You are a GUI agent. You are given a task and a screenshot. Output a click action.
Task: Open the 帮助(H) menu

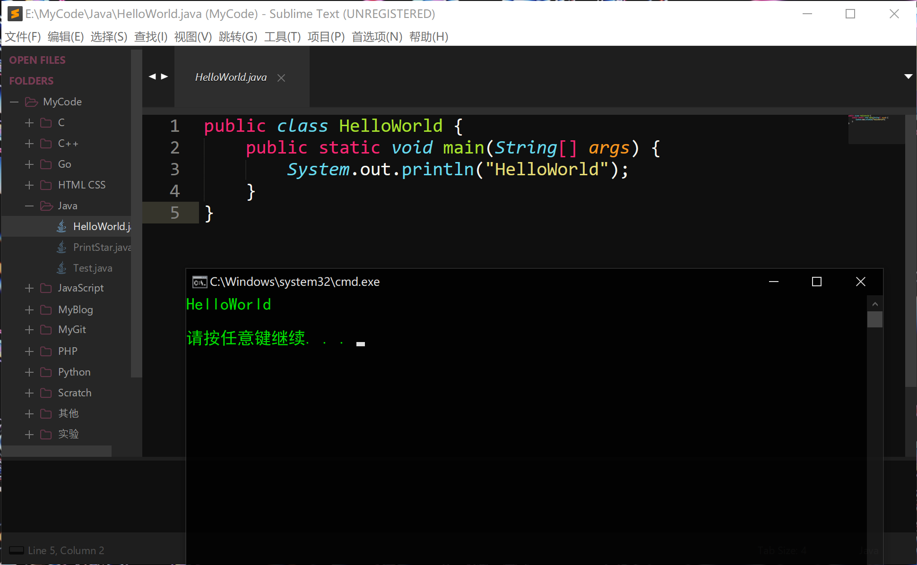[429, 37]
